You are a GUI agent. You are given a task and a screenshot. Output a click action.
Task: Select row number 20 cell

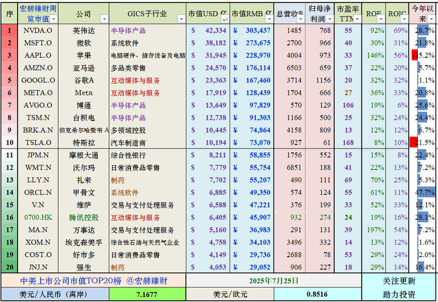9,267
